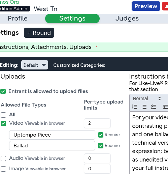Screen dimensions: 168x174
Task: Click the Image upload limit field
Action: (x=97, y=169)
